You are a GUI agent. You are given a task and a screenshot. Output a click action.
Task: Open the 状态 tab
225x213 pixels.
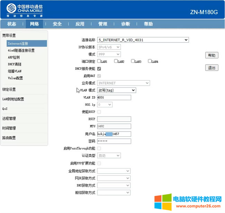pos(12,24)
